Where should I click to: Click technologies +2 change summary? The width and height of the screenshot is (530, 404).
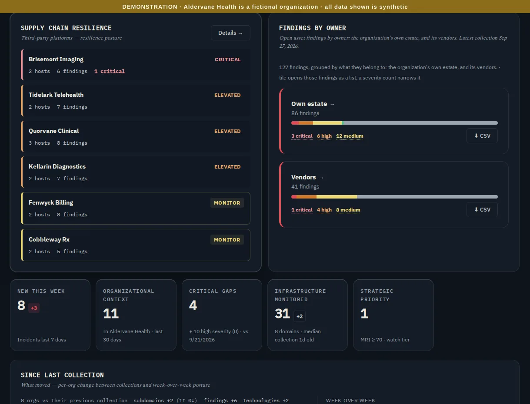[x=266, y=401]
